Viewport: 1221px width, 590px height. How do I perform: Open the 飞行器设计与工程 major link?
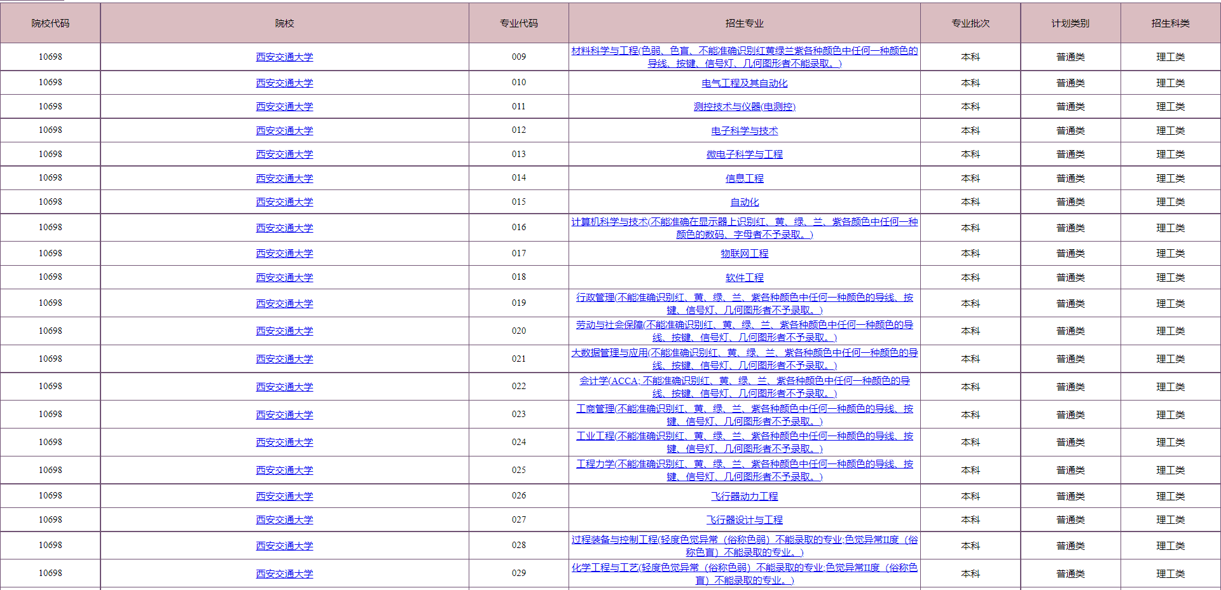tap(744, 520)
